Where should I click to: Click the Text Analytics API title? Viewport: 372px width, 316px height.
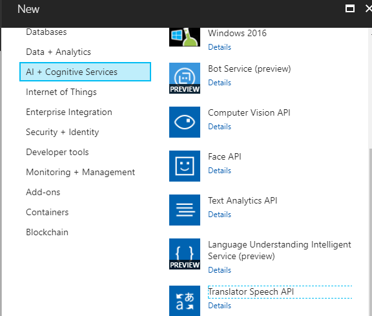242,200
